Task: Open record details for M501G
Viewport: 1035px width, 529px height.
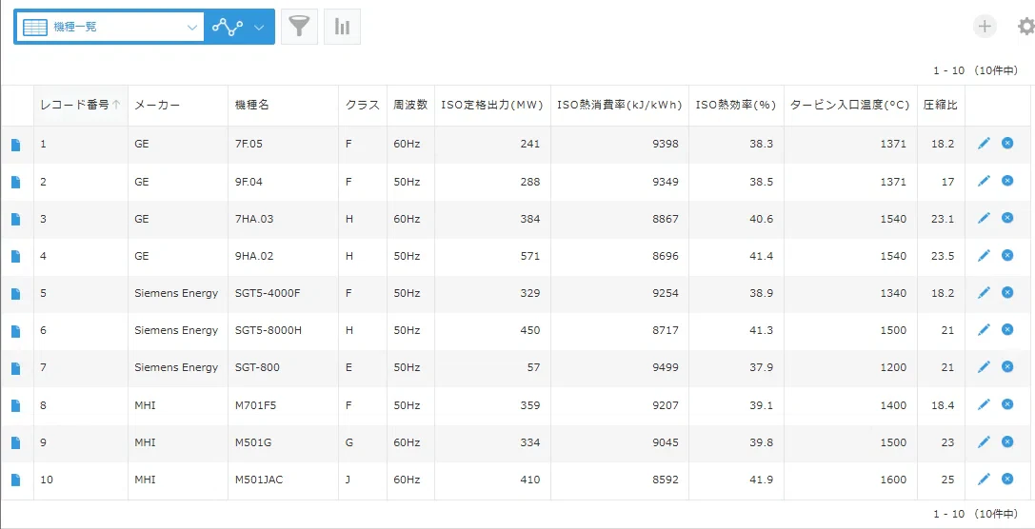Action: tap(16, 442)
